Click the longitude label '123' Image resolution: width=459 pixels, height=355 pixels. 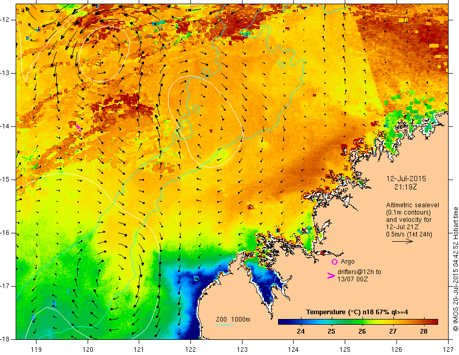tap(242, 350)
